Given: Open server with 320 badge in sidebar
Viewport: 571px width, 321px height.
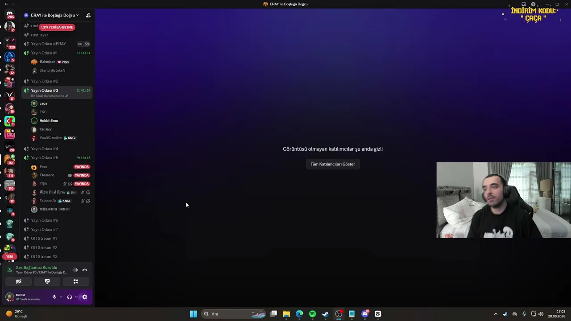Looking at the screenshot, I should click(x=10, y=43).
